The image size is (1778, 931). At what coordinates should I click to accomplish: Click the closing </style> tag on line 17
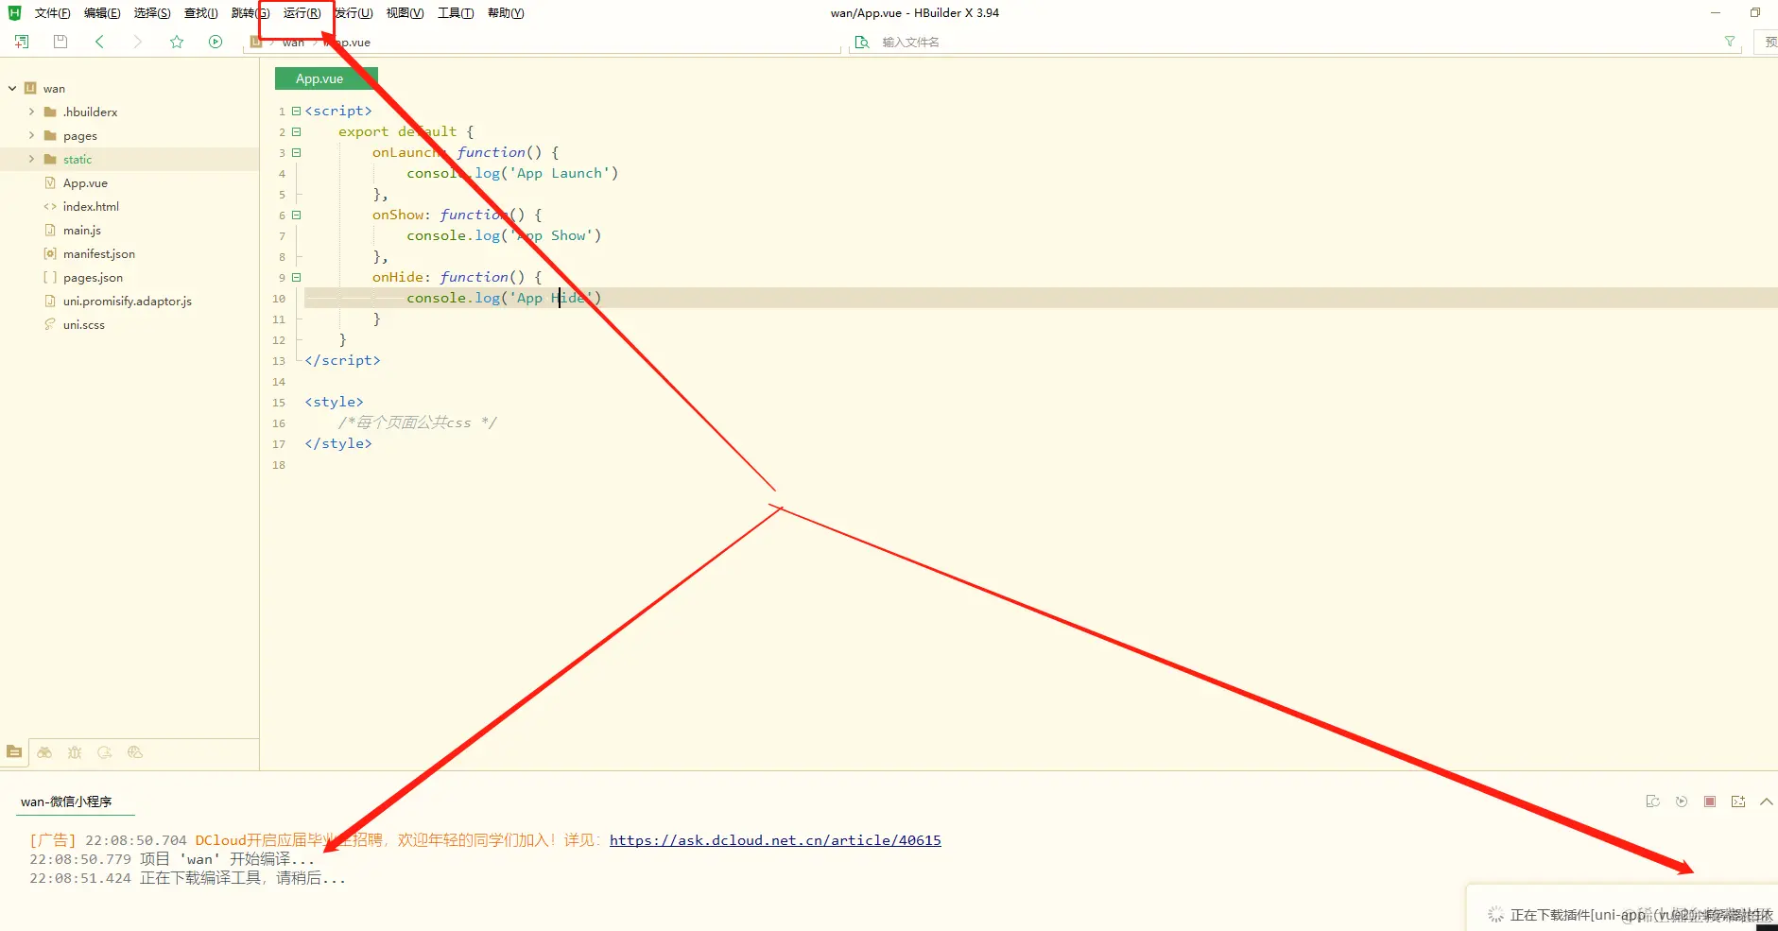[x=338, y=443]
